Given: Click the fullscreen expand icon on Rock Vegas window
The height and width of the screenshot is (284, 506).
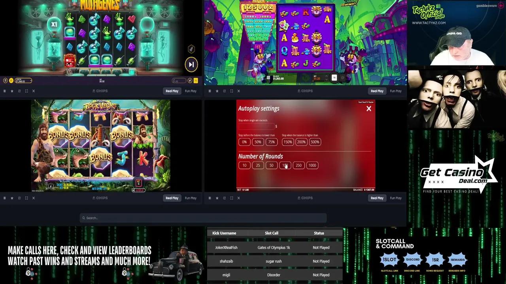Looking at the screenshot, I should coord(26,198).
